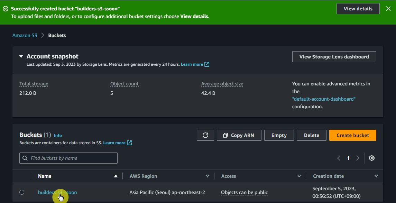Open the builders-s3-ssoon bucket link

(57, 192)
